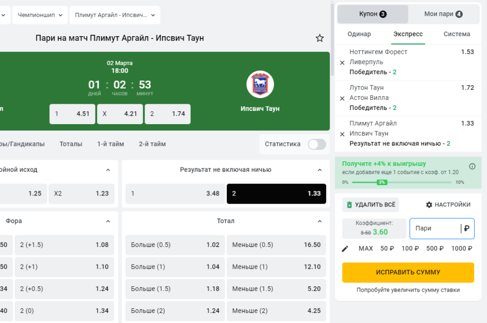
Task: Click the ИСПРАВИТЬ СУММУ button
Action: click(408, 273)
